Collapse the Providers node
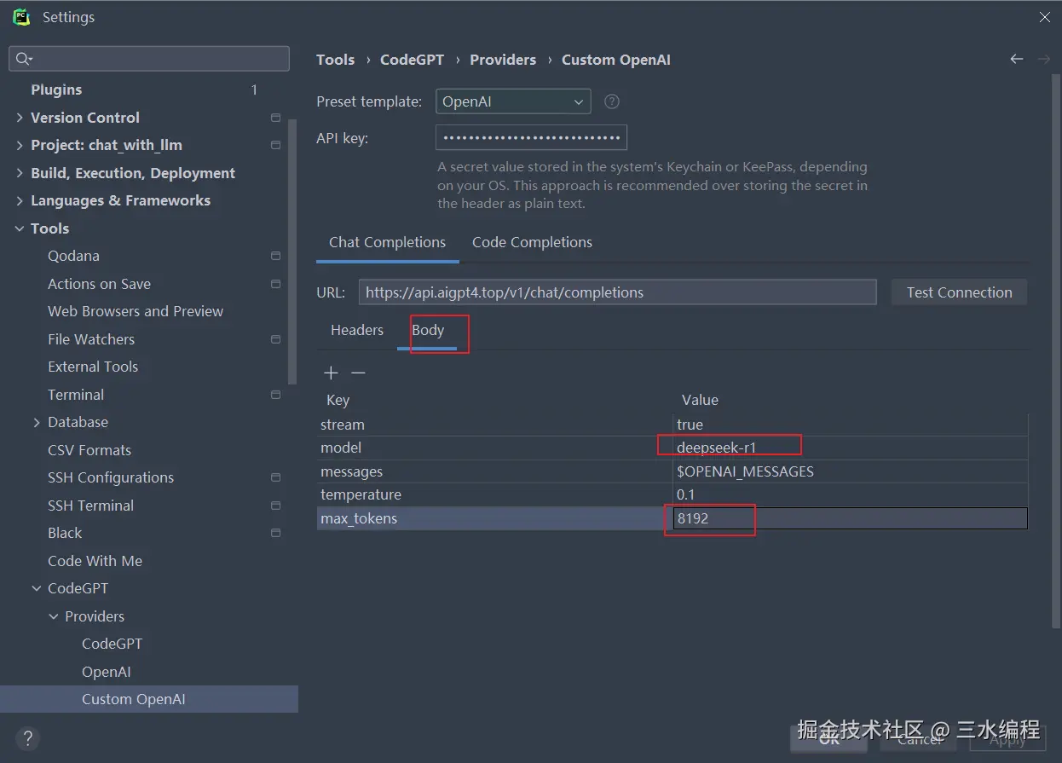Screen dimensions: 1062x763 tap(54, 616)
